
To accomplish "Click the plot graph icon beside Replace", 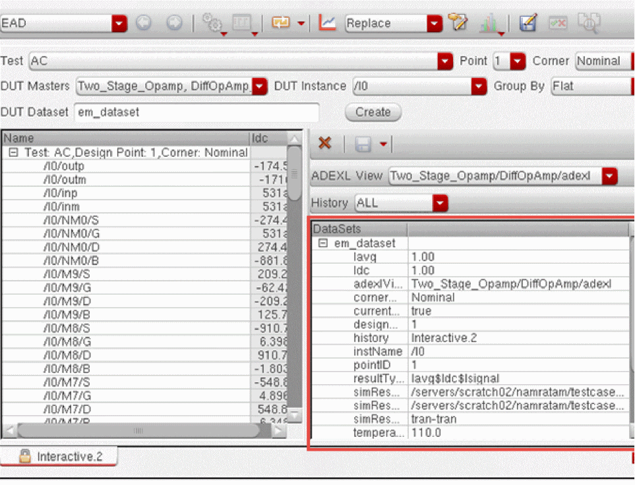I will pos(328,23).
